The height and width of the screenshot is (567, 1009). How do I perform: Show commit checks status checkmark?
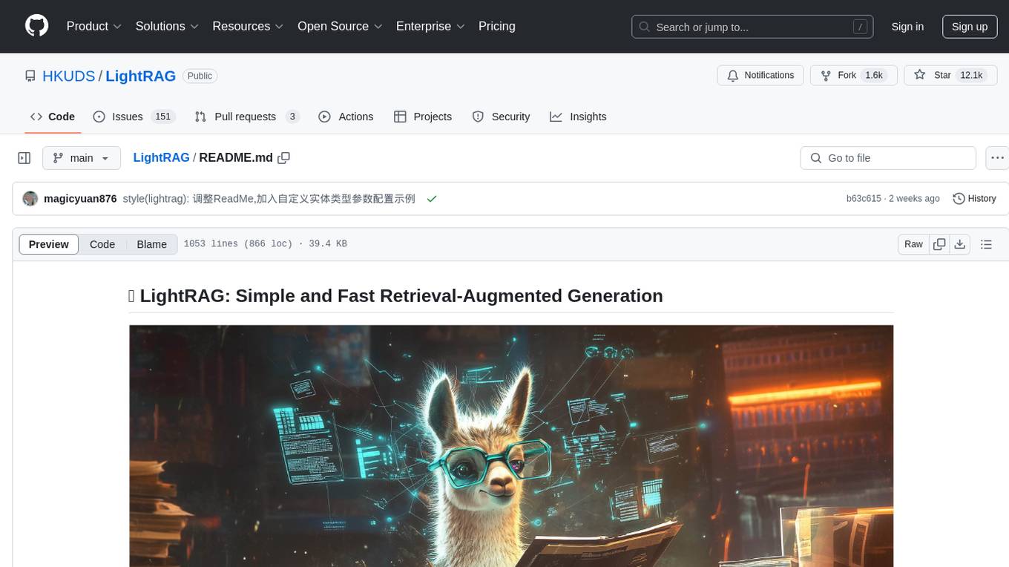(432, 199)
